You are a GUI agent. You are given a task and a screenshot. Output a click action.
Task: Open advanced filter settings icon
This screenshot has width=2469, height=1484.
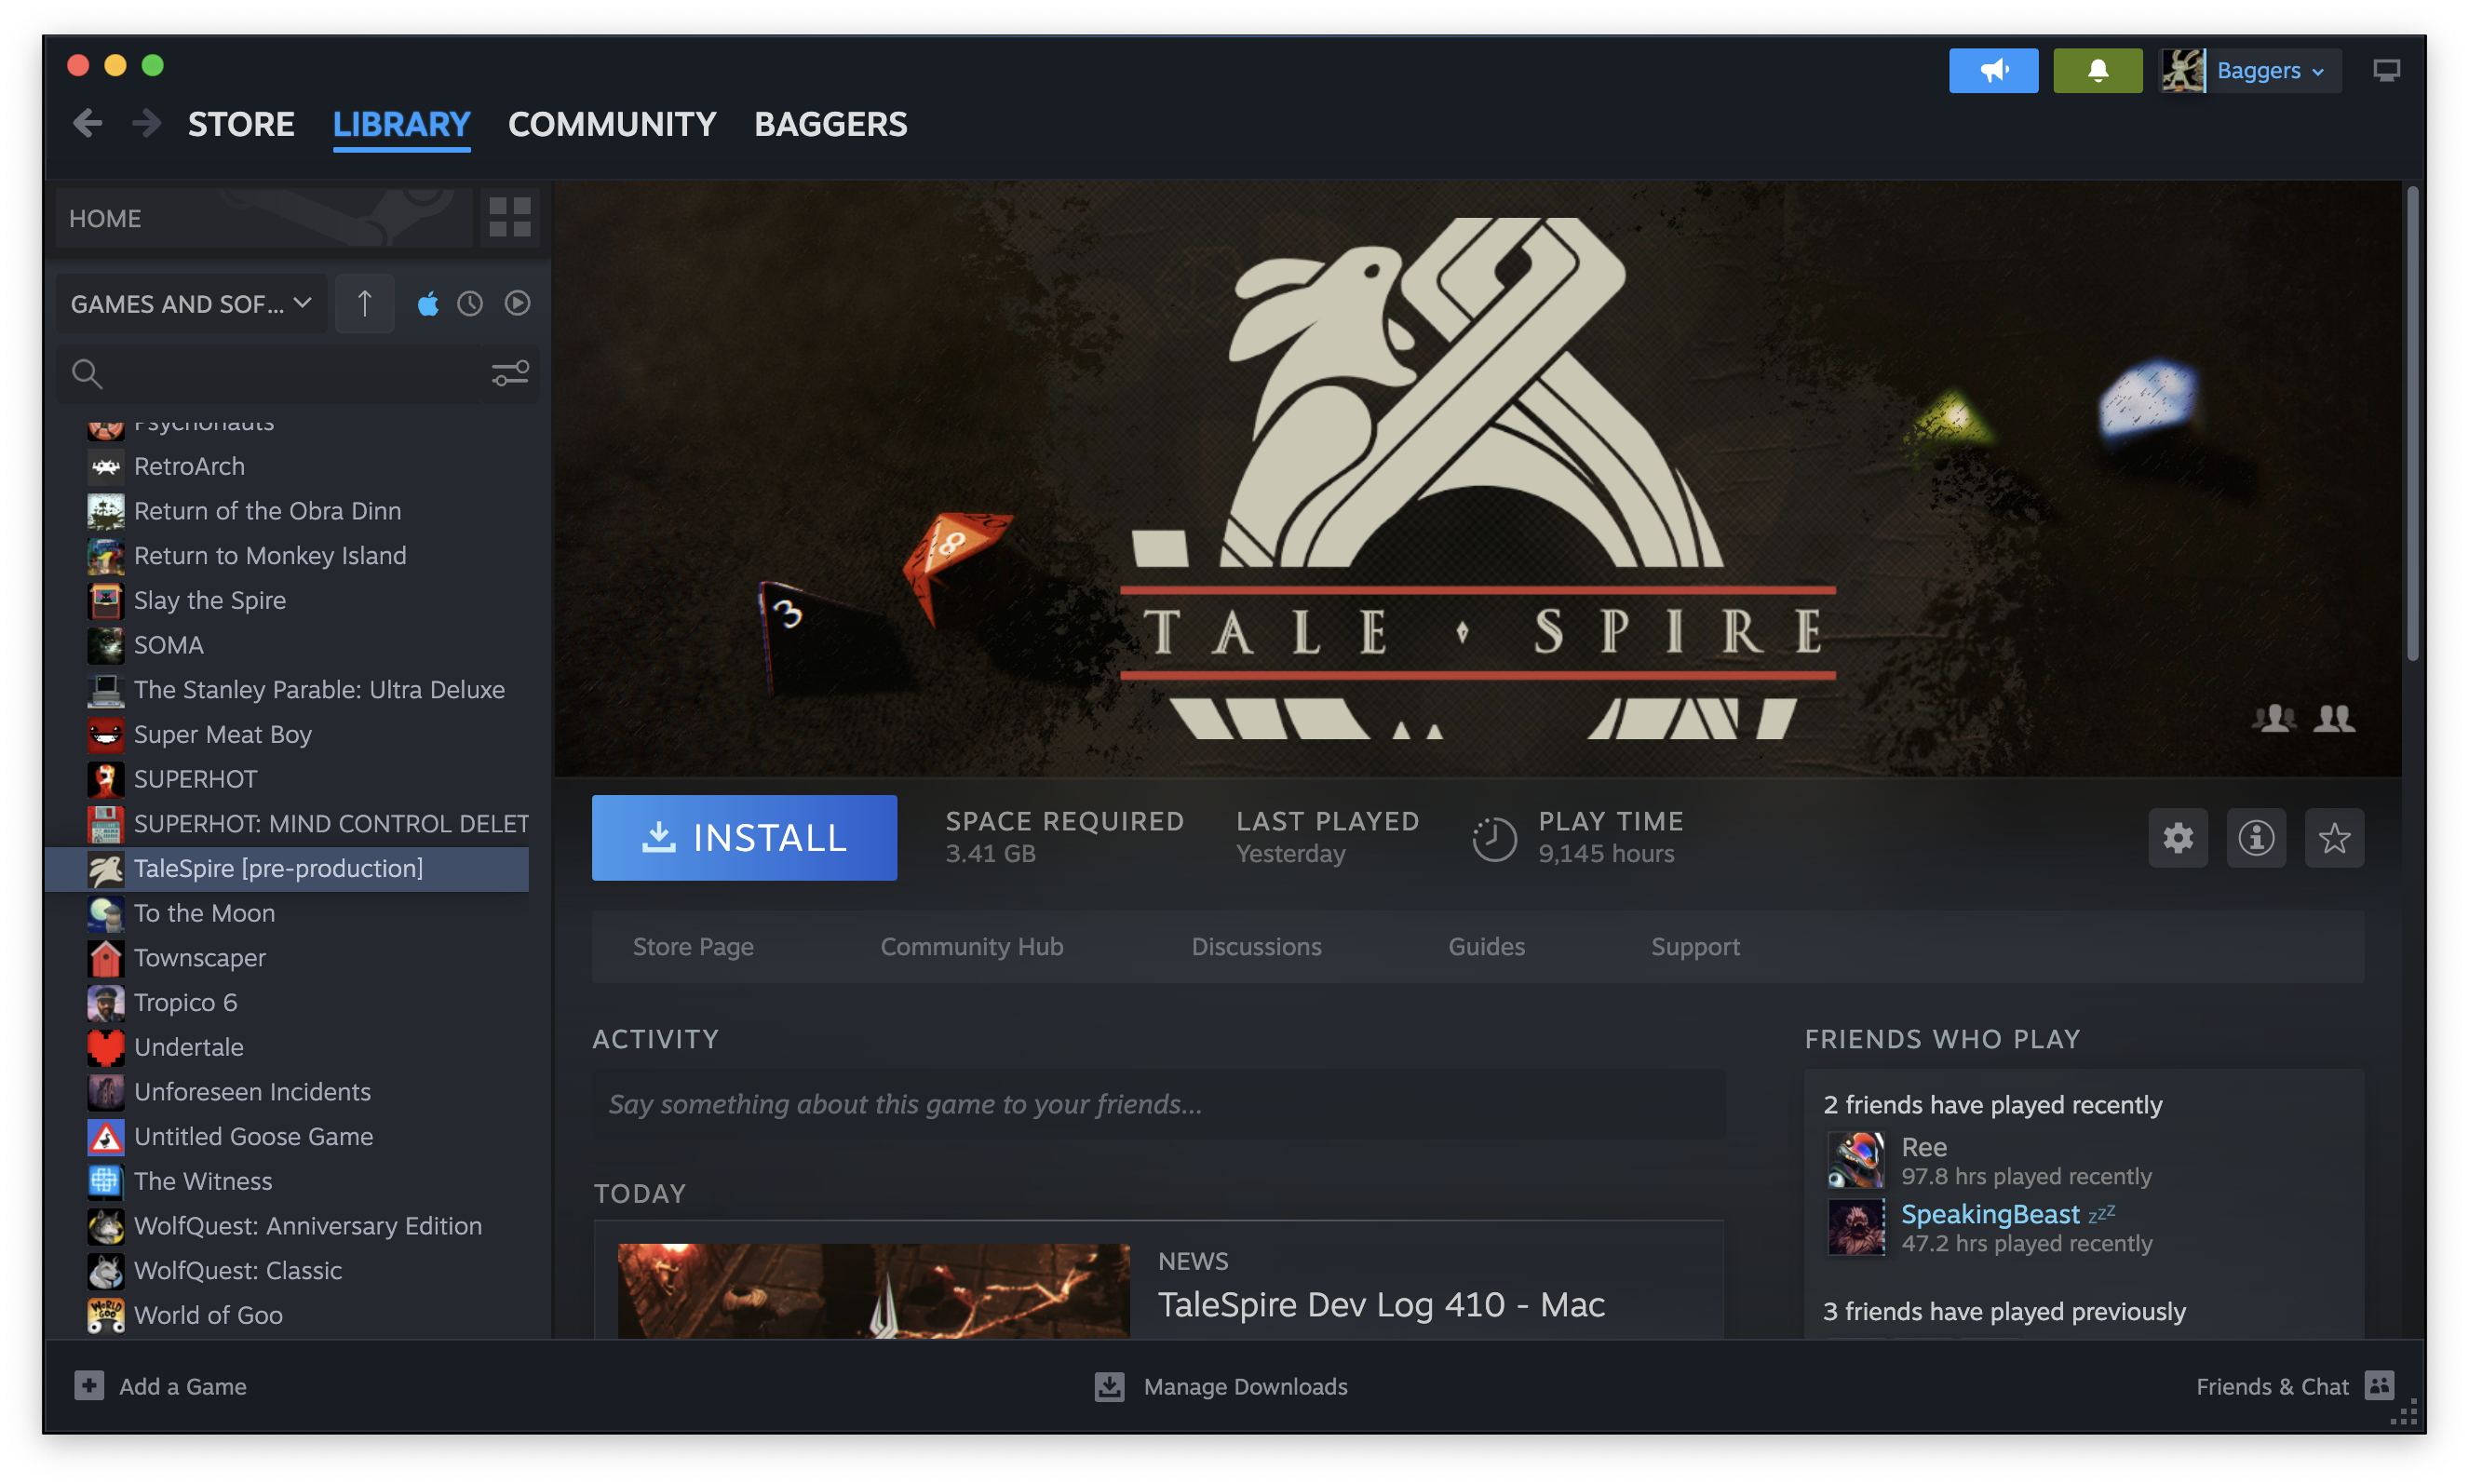pyautogui.click(x=510, y=374)
